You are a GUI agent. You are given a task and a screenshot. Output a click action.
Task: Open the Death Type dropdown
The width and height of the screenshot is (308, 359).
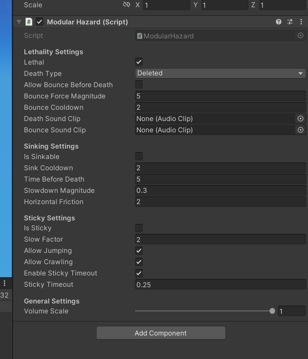pos(220,73)
